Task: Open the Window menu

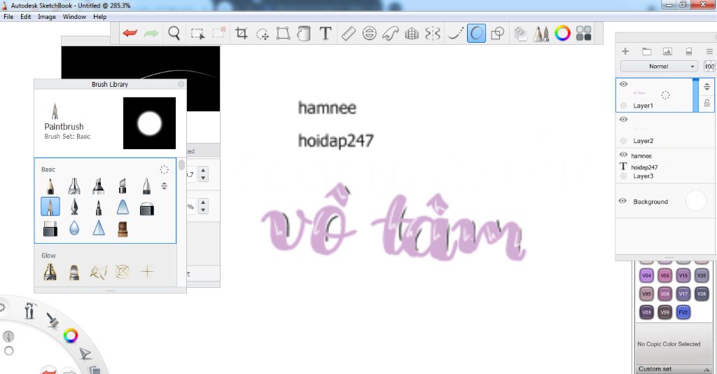Action: point(74,17)
